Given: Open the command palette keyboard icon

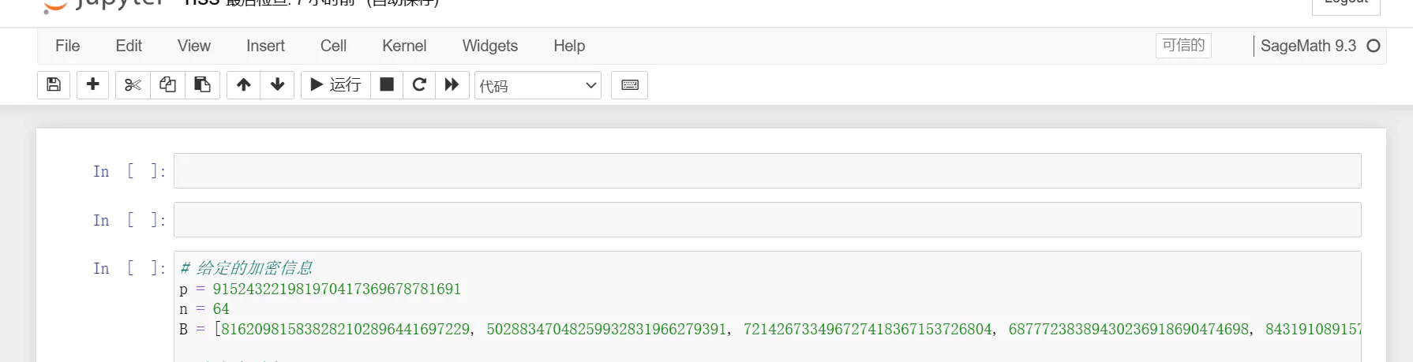Looking at the screenshot, I should (x=630, y=84).
